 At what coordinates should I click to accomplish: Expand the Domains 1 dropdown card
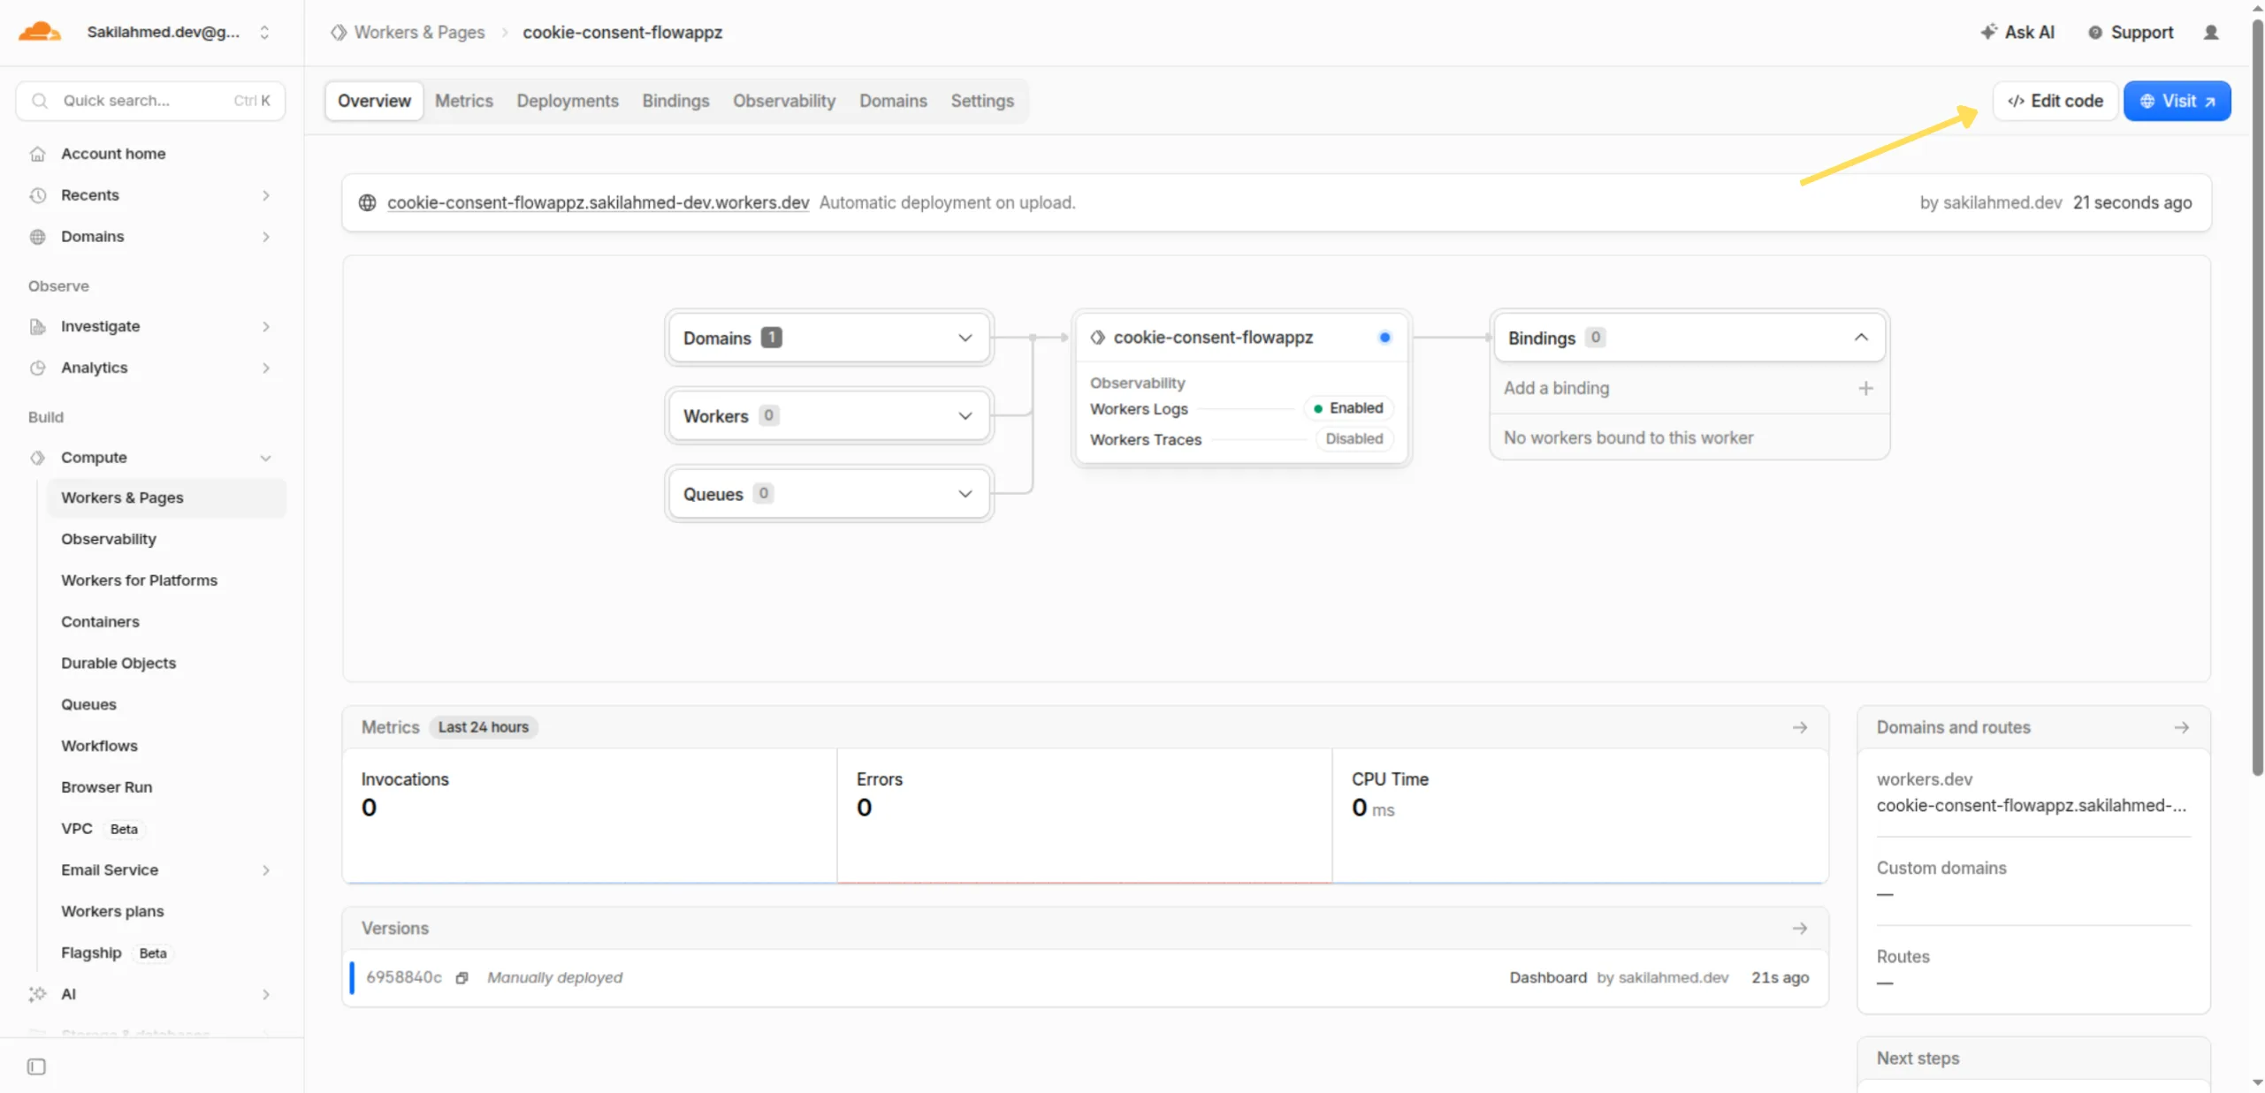828,338
